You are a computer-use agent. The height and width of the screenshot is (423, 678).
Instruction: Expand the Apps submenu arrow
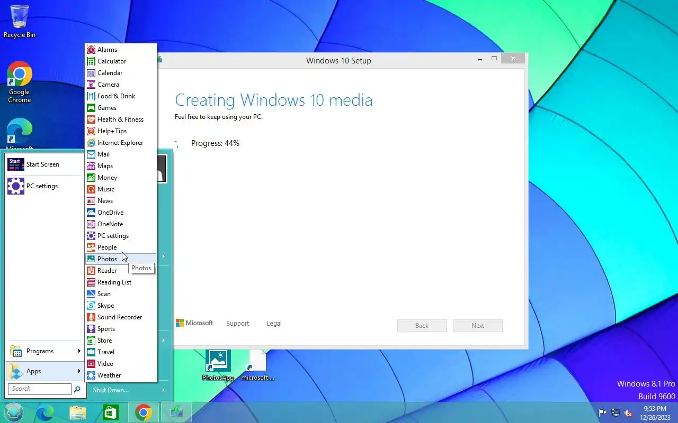(x=79, y=371)
